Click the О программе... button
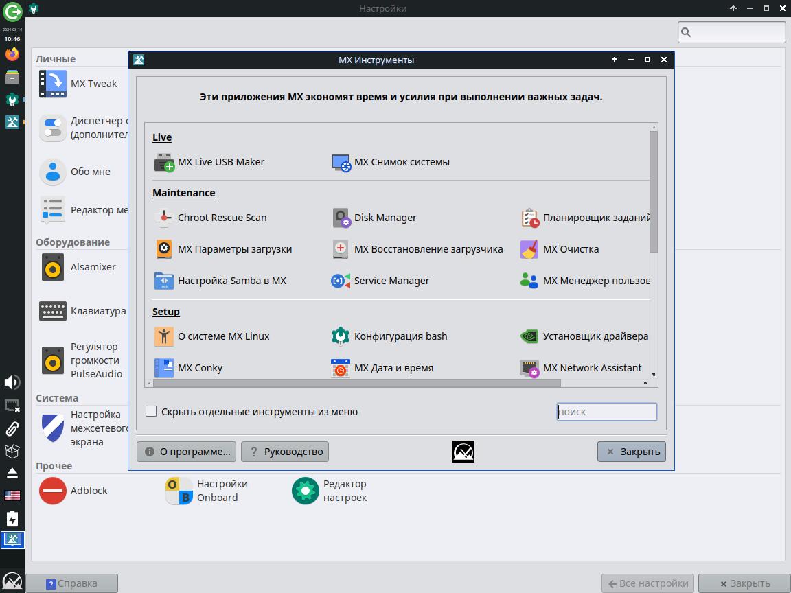The height and width of the screenshot is (593, 791). (187, 452)
